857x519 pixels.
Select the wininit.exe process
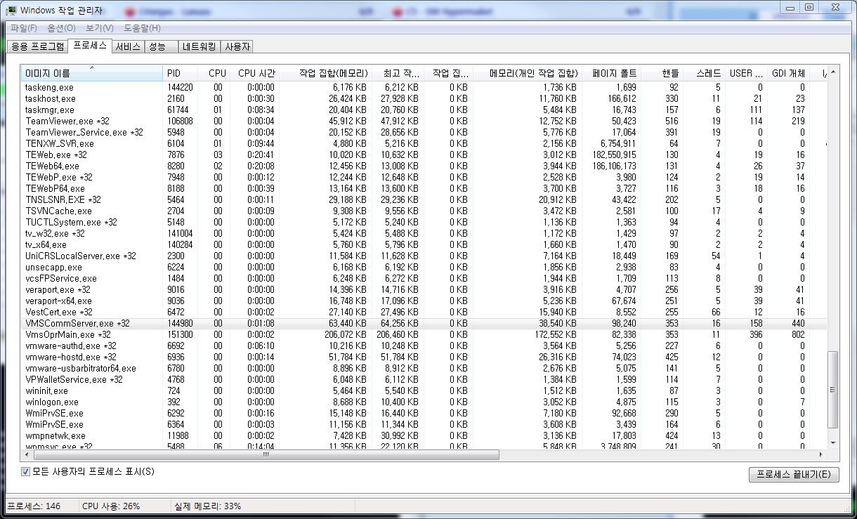(425, 390)
